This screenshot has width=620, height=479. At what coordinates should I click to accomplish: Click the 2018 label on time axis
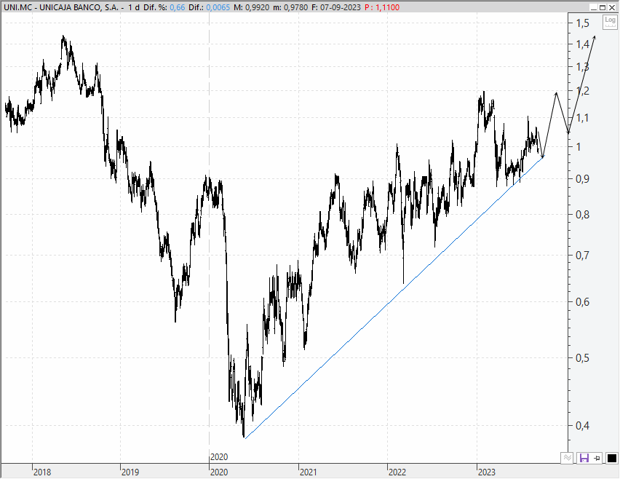[42, 472]
